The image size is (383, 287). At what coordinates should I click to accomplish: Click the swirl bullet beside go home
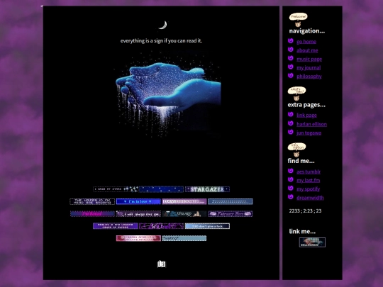(x=290, y=41)
